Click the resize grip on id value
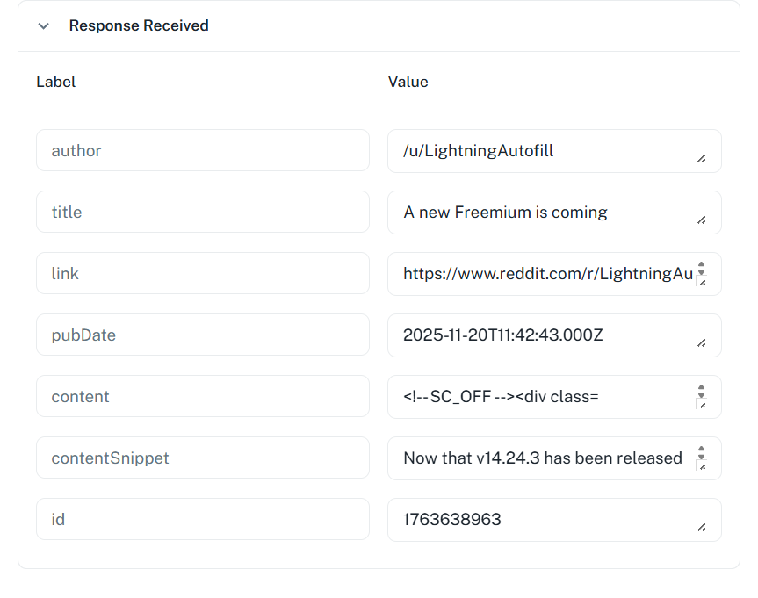This screenshot has width=758, height=598. coord(701,528)
